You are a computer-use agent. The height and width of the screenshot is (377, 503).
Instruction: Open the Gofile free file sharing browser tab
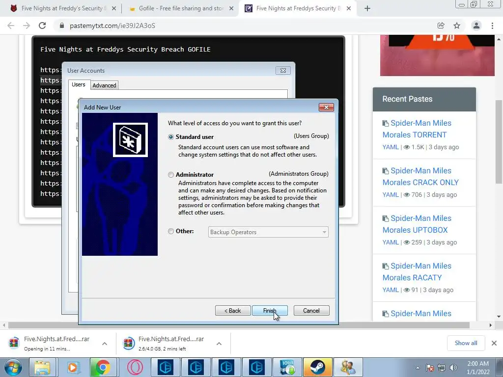[181, 8]
